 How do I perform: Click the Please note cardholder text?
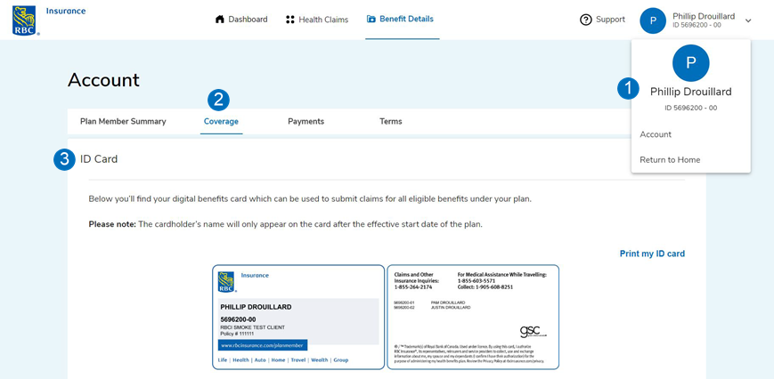click(x=285, y=224)
